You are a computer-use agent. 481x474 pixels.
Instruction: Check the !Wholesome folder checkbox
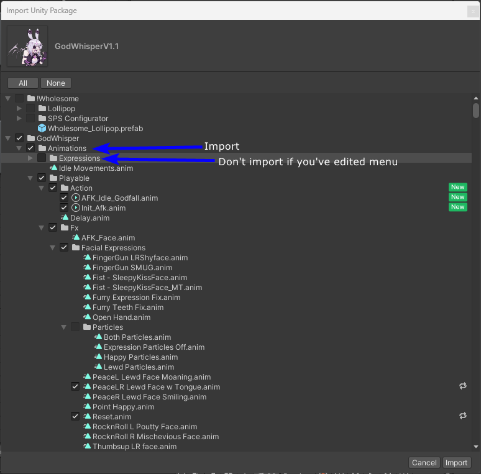pyautogui.click(x=19, y=98)
